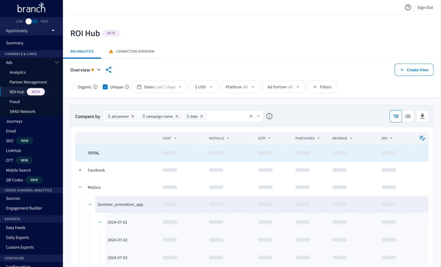Image resolution: width=441 pixels, height=267 pixels.
Task: Click the edit columns icon
Action: 422,138
